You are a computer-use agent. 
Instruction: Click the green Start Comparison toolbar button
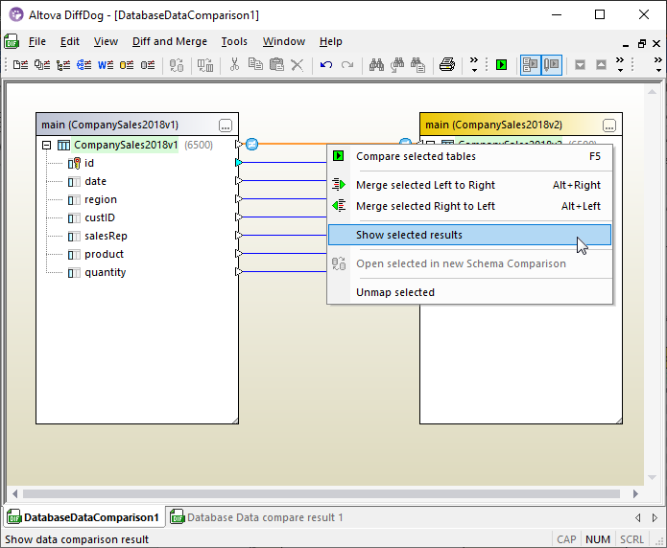pos(501,65)
